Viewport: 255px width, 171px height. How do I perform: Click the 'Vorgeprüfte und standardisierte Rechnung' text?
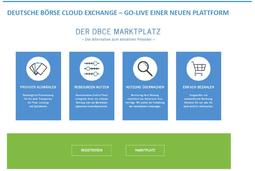198,101
